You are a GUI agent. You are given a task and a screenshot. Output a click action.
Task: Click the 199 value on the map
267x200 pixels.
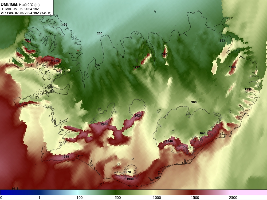65,25
